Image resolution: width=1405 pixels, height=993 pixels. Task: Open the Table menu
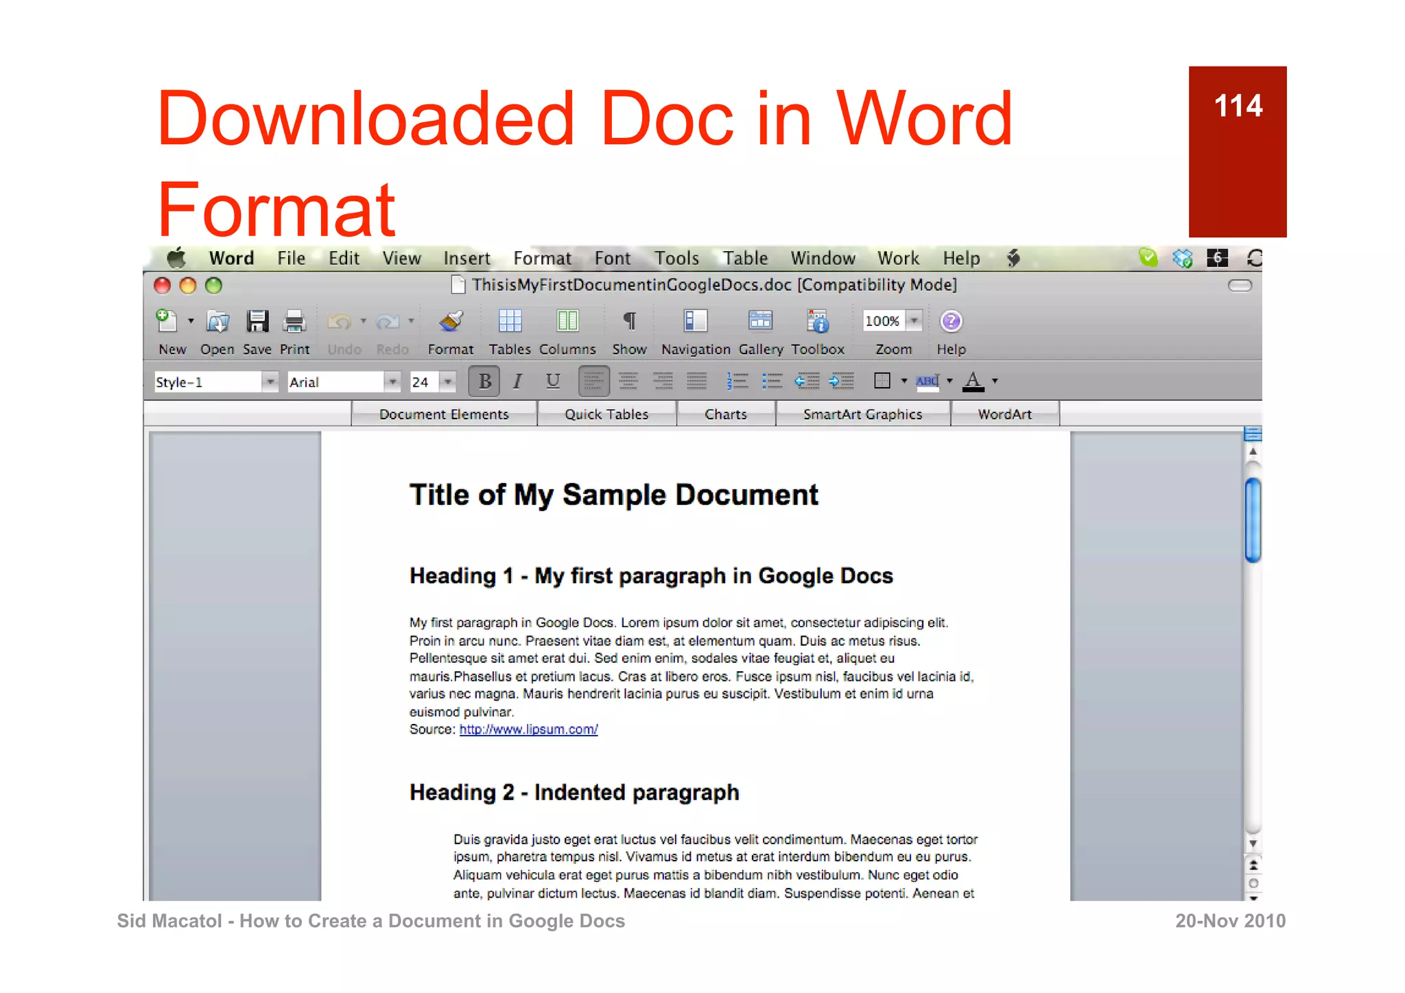[745, 258]
